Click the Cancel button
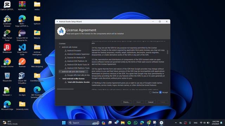 tap(151, 102)
